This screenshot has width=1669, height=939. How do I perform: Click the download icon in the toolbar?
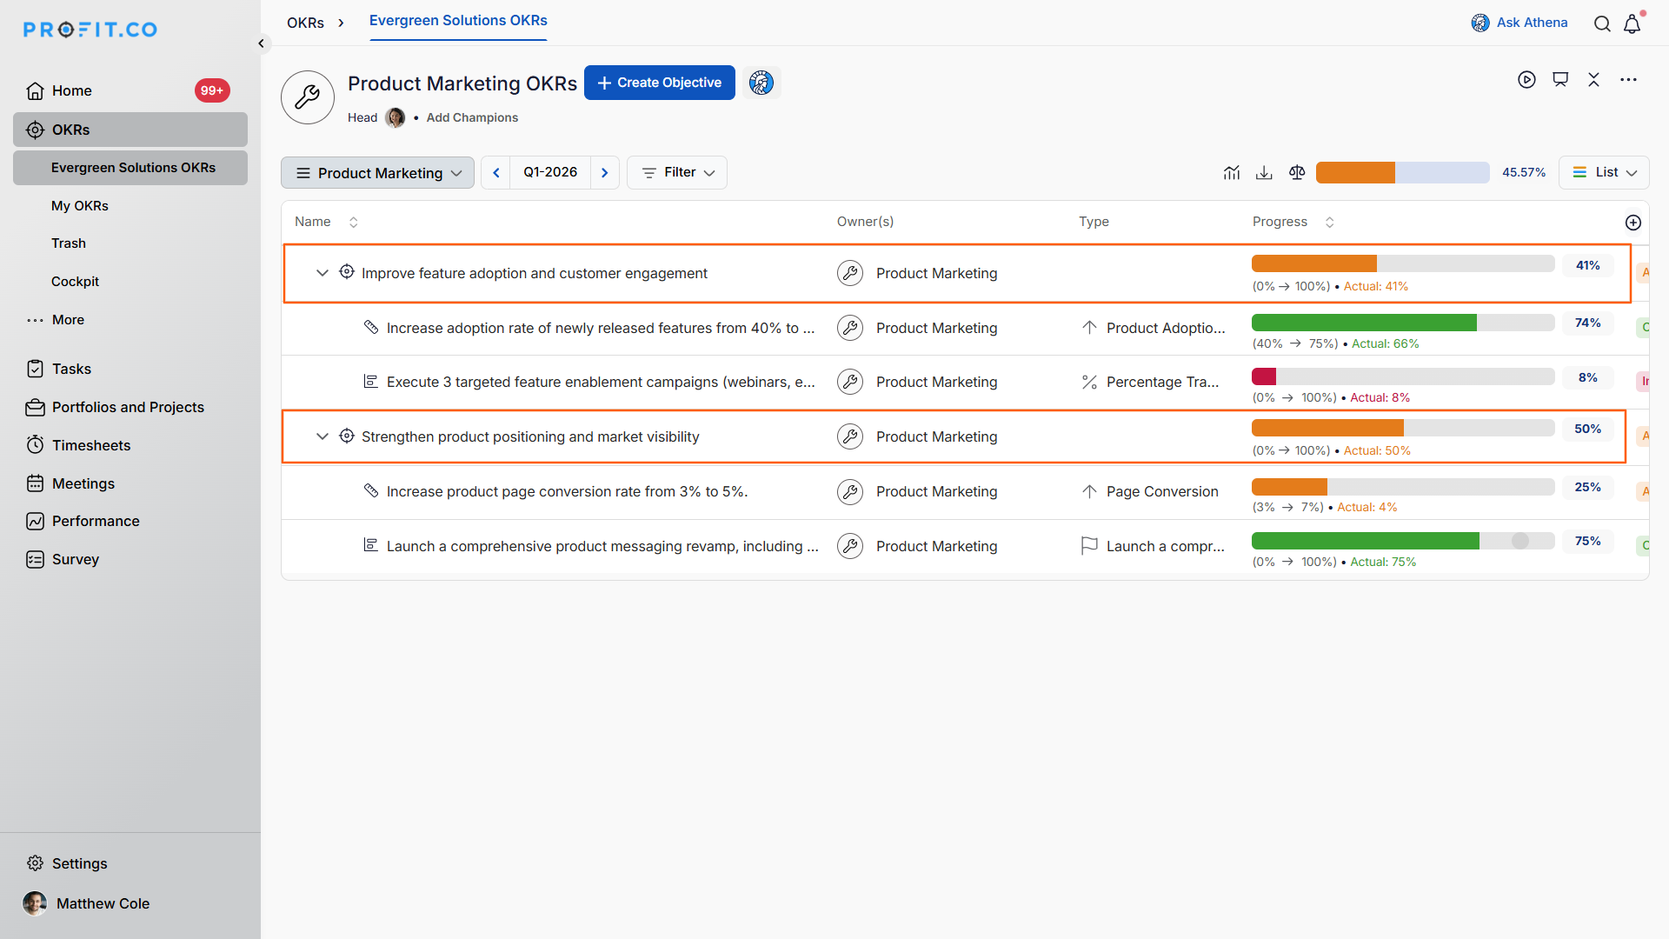point(1264,172)
